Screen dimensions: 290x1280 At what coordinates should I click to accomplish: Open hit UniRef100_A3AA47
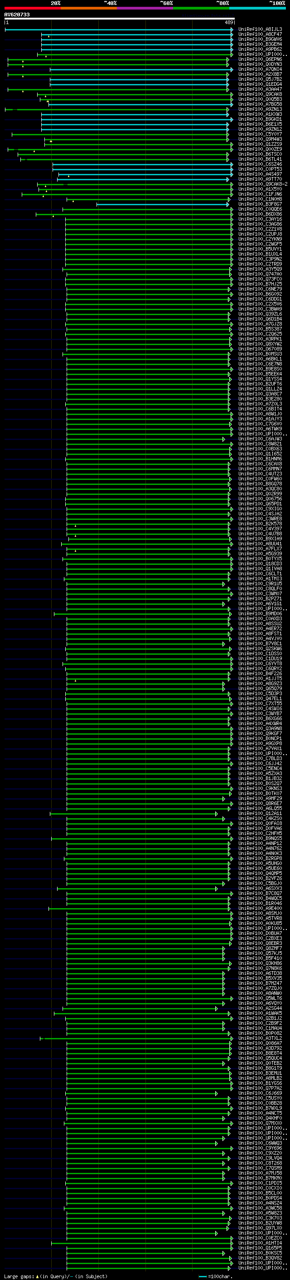[260, 89]
